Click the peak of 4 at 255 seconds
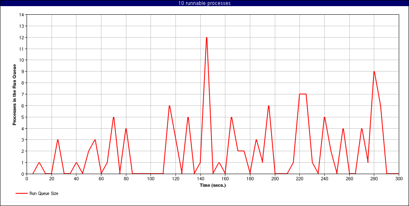Screen dimensions: 409x206 click(343, 129)
